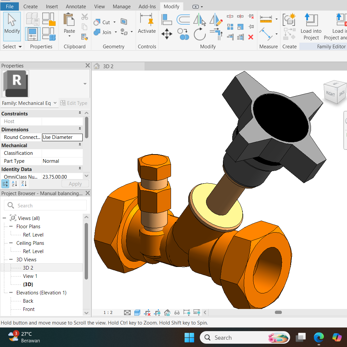This screenshot has width=347, height=347.
Task: Click the Visual Style cube icon
Action: 137,313
